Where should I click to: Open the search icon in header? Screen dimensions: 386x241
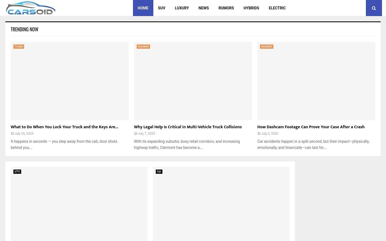pos(374,8)
